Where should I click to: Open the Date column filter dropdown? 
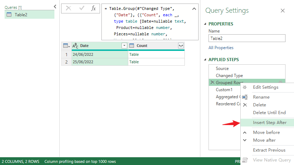pos(124,46)
